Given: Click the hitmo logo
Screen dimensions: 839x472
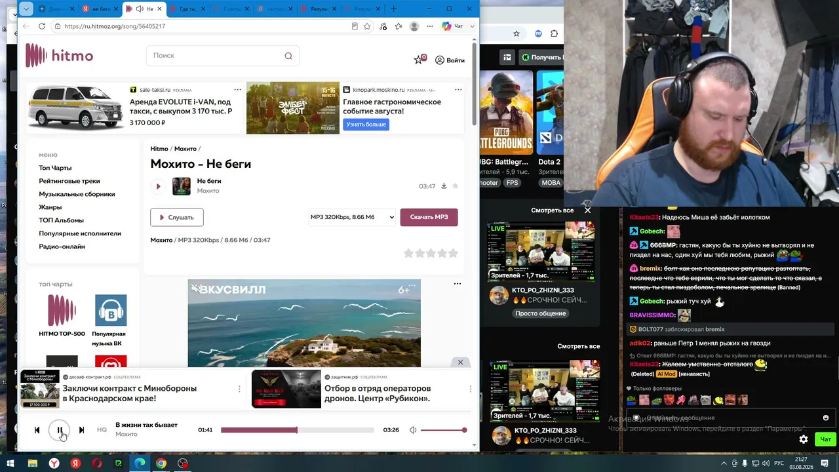Looking at the screenshot, I should pos(59,56).
